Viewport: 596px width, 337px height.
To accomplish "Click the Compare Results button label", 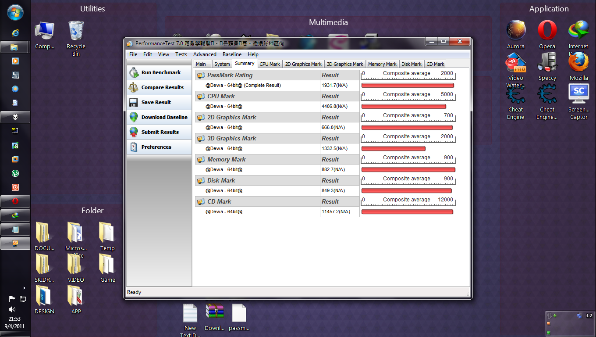I will [163, 87].
